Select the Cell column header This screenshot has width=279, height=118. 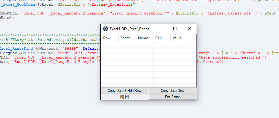pos(162,38)
